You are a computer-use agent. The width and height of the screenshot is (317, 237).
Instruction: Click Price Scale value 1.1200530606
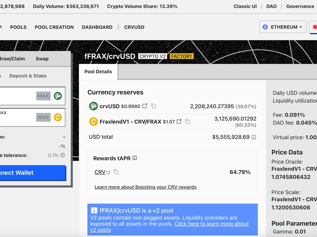pyautogui.click(x=291, y=207)
